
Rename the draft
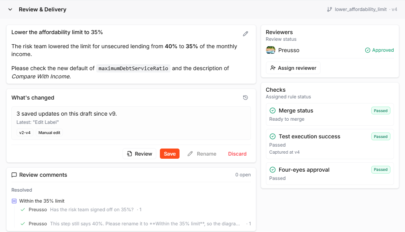pyautogui.click(x=202, y=154)
